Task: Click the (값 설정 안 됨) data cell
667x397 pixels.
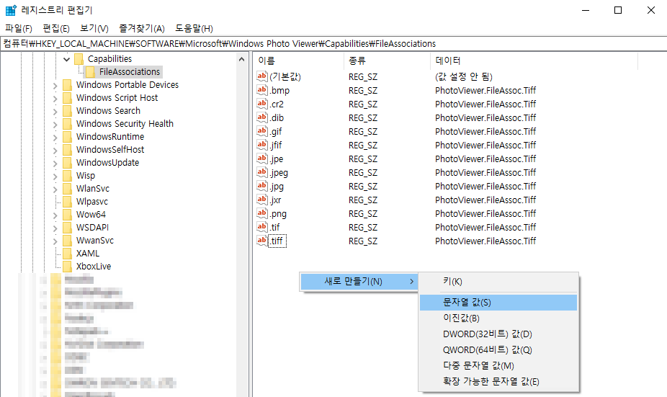Action: click(464, 76)
